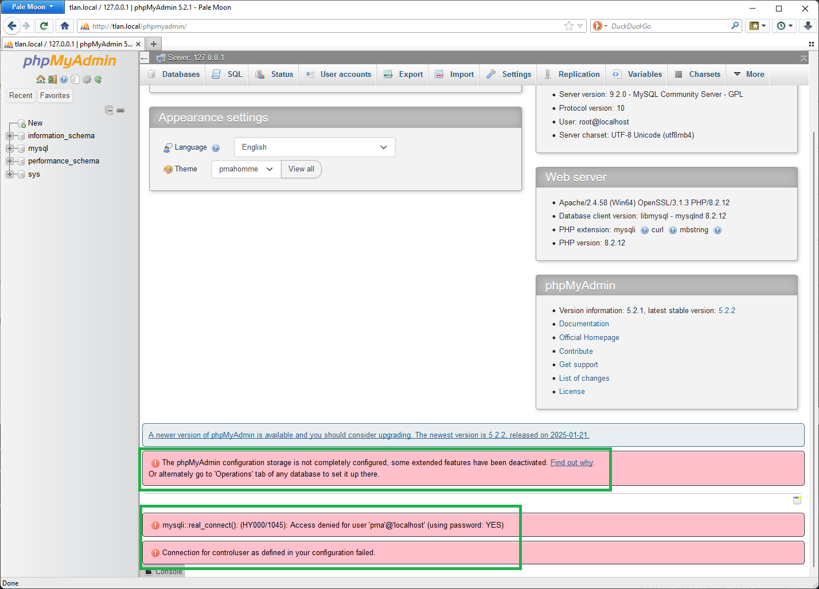Click the yellow note icon above error messages
Screen dimensions: 819x589
[797, 500]
